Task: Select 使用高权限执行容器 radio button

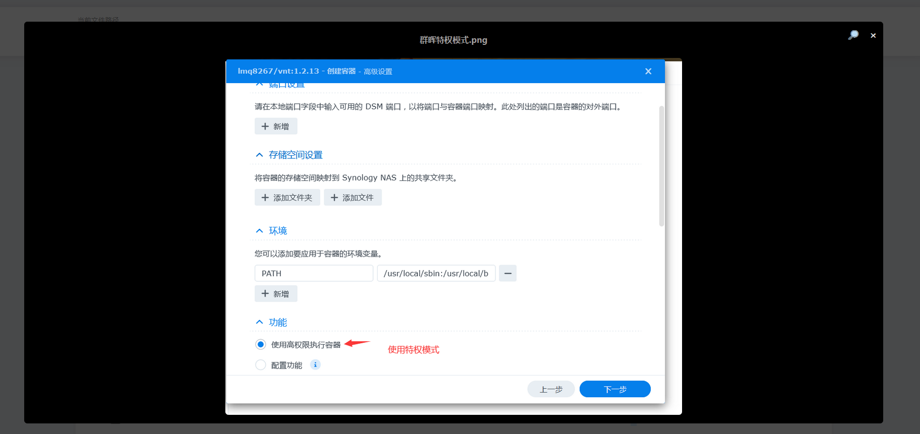Action: tap(261, 344)
